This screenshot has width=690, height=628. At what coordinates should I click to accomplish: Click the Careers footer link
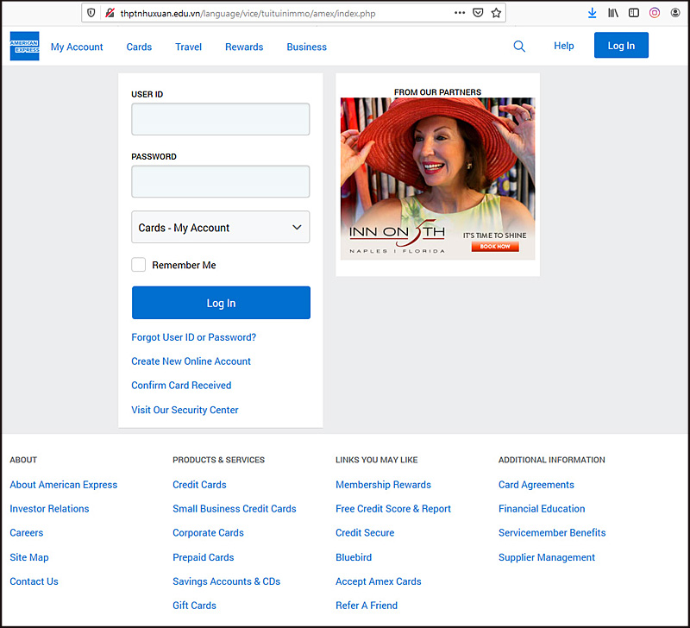27,533
